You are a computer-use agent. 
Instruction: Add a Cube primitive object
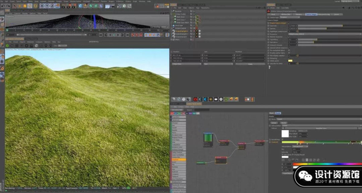(x=81, y=6)
